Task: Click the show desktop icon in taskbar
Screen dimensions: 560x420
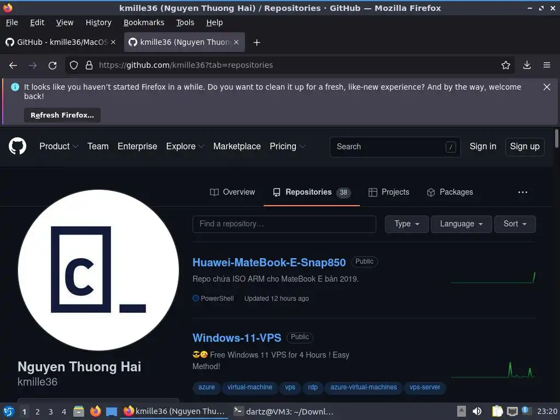Action: pos(112,412)
